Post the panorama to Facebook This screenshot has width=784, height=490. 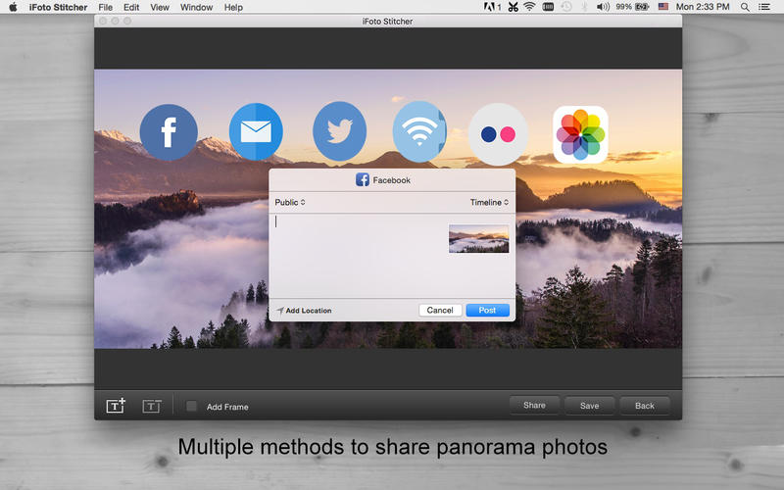point(487,310)
